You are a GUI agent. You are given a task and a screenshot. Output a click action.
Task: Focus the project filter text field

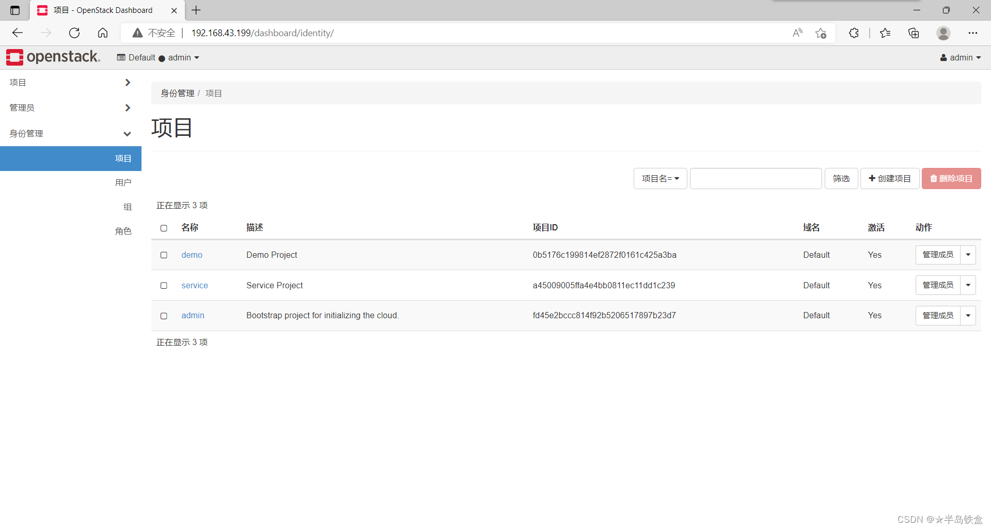click(756, 179)
